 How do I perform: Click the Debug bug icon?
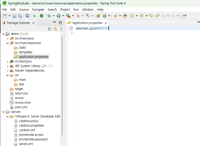click(49, 16)
